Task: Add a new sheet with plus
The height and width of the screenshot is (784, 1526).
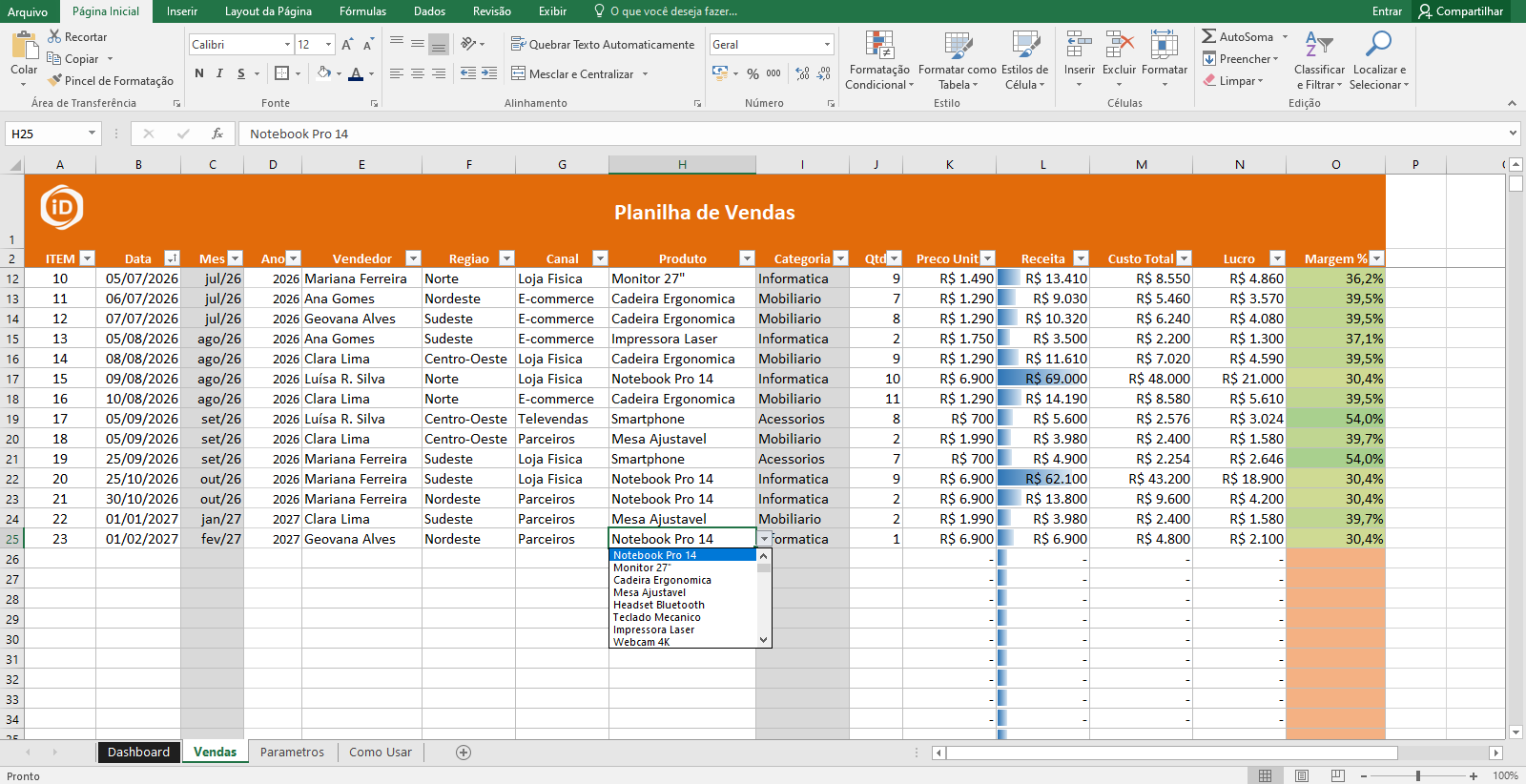Action: (464, 753)
